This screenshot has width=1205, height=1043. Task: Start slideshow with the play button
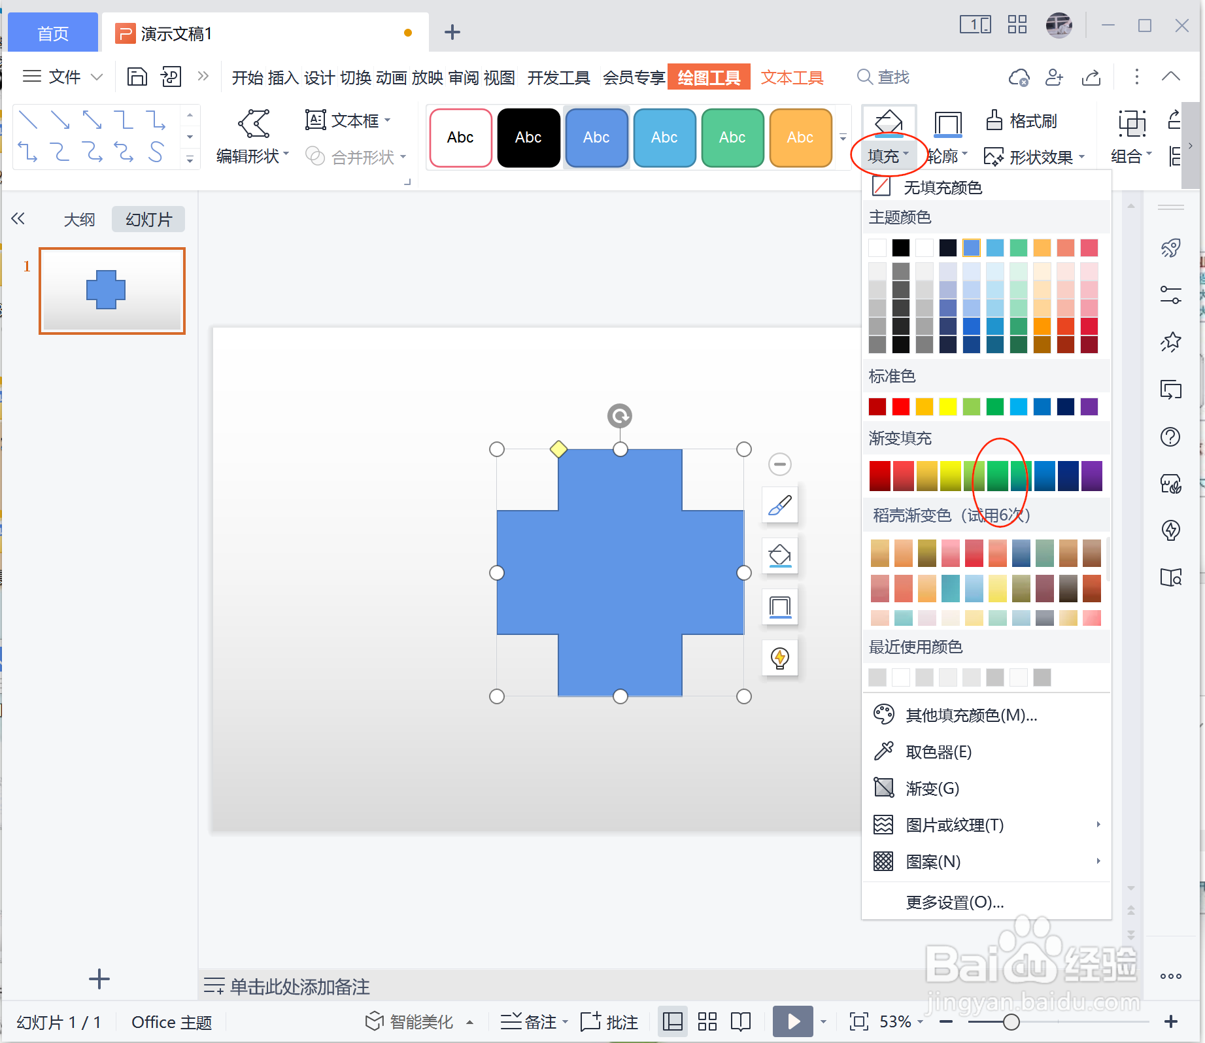793,1021
